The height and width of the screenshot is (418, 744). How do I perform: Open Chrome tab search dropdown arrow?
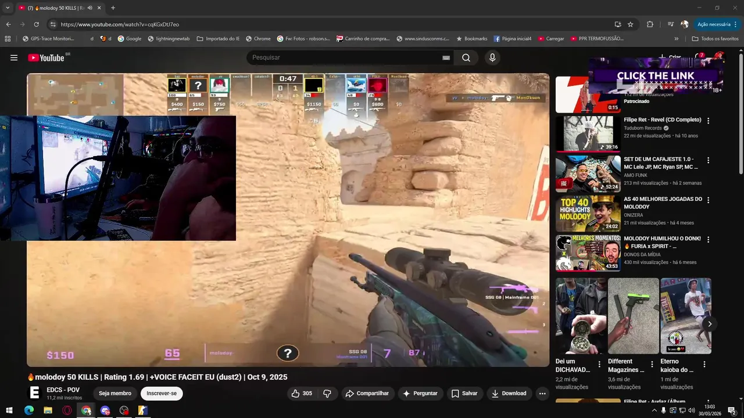(7, 8)
